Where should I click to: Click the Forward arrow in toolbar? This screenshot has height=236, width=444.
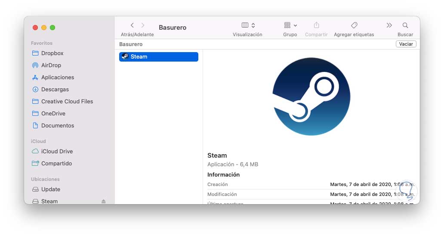[x=143, y=25]
